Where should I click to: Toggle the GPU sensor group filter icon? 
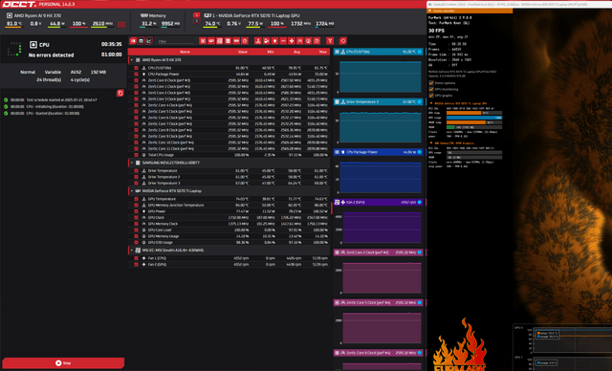click(211, 41)
